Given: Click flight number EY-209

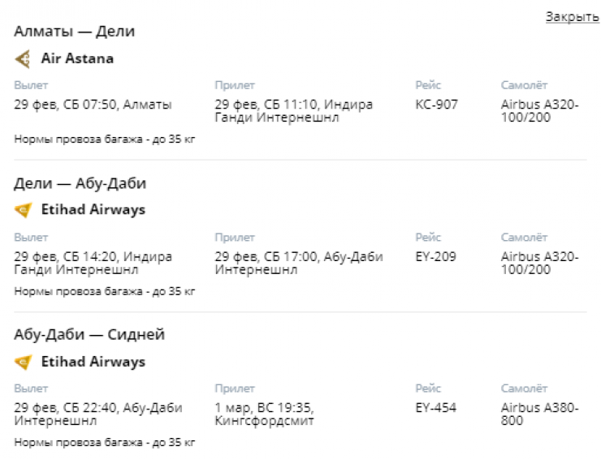Looking at the screenshot, I should point(435,256).
